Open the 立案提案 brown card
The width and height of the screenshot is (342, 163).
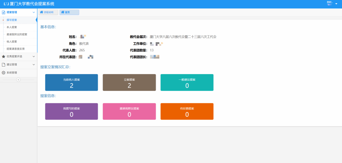pyautogui.click(x=129, y=82)
